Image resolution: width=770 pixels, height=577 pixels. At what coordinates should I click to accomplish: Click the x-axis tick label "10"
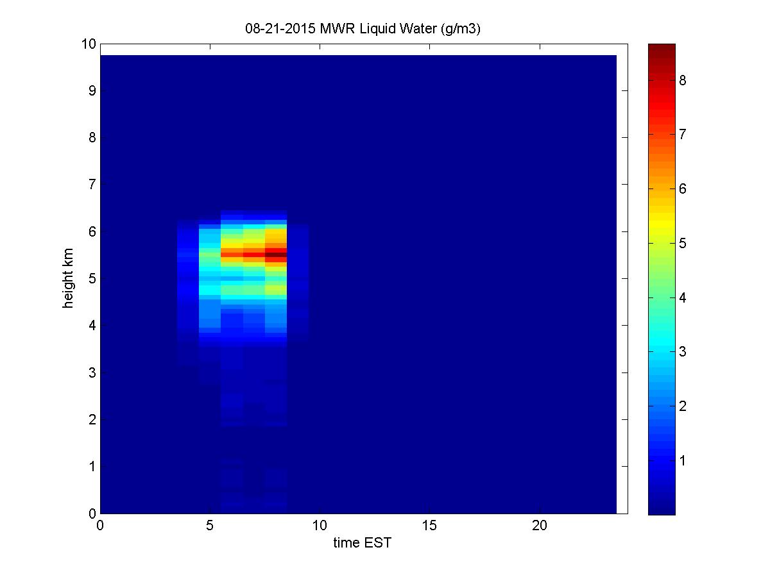320,524
